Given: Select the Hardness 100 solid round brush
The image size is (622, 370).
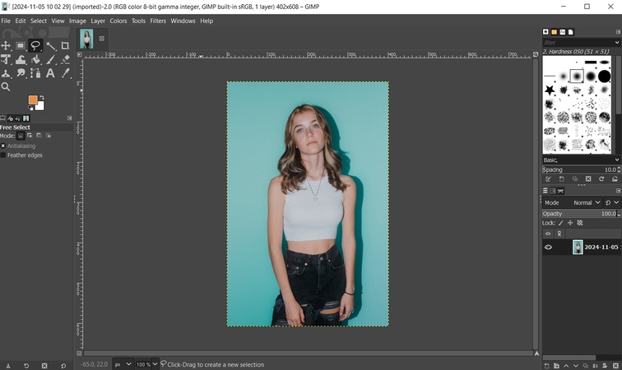Looking at the screenshot, I should pyautogui.click(x=604, y=76).
